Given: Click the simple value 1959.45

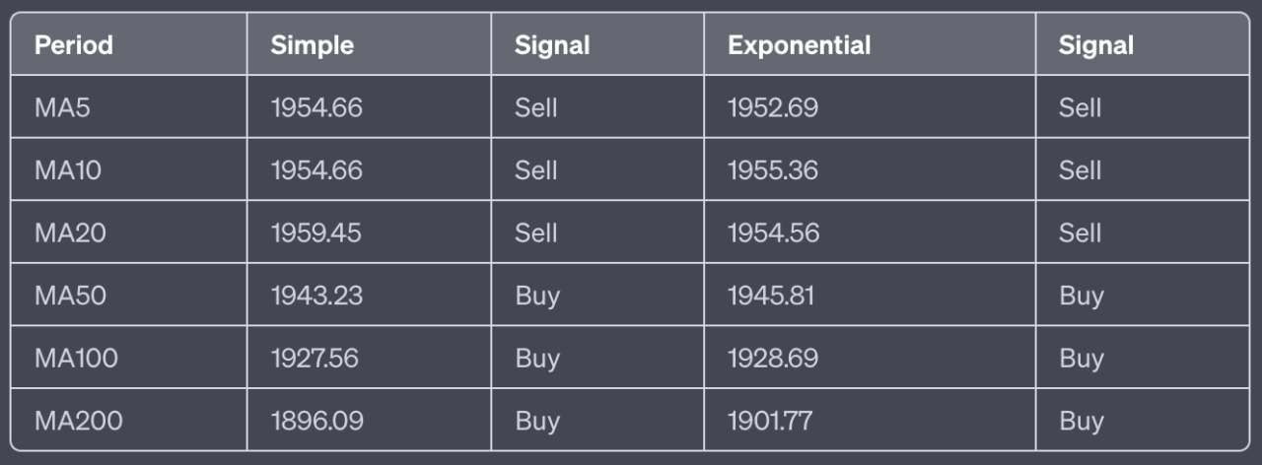Looking at the screenshot, I should tap(315, 233).
